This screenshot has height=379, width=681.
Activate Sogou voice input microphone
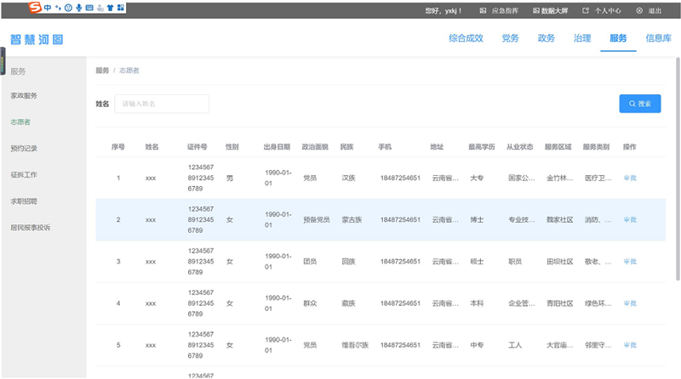pyautogui.click(x=79, y=8)
